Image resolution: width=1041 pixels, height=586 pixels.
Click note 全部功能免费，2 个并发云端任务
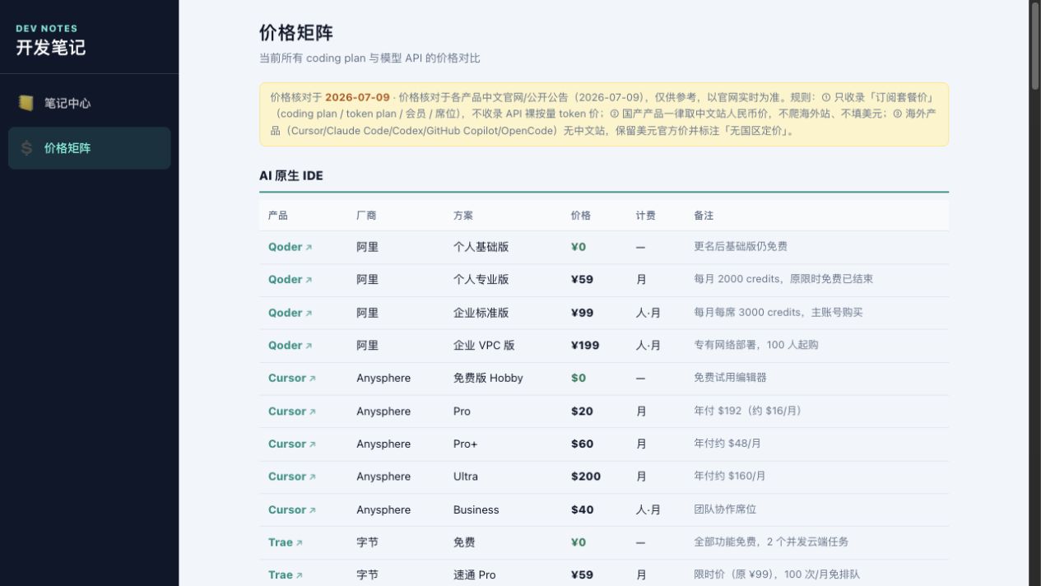click(x=771, y=542)
